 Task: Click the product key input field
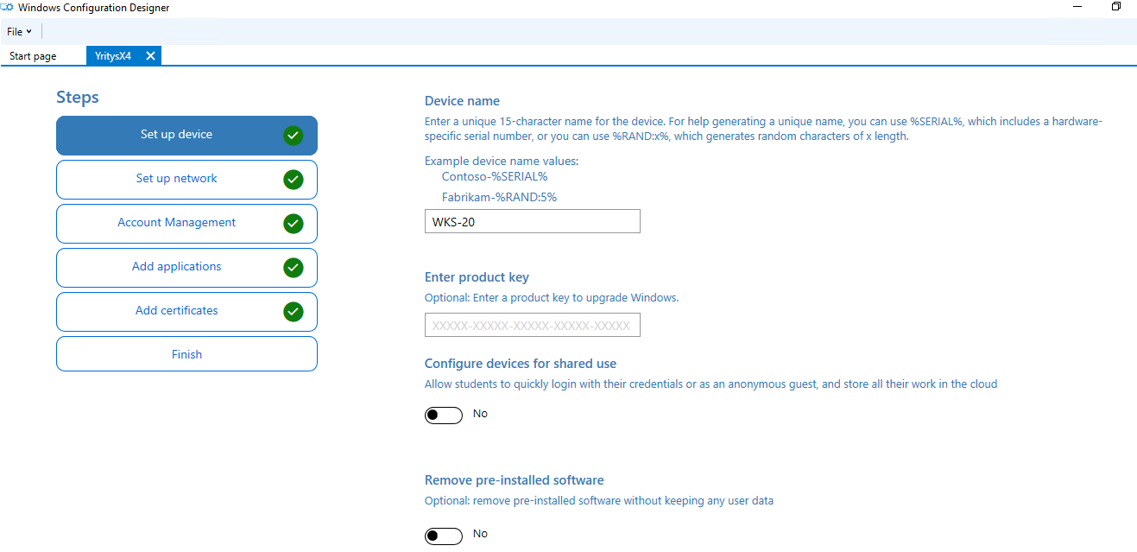click(x=533, y=325)
